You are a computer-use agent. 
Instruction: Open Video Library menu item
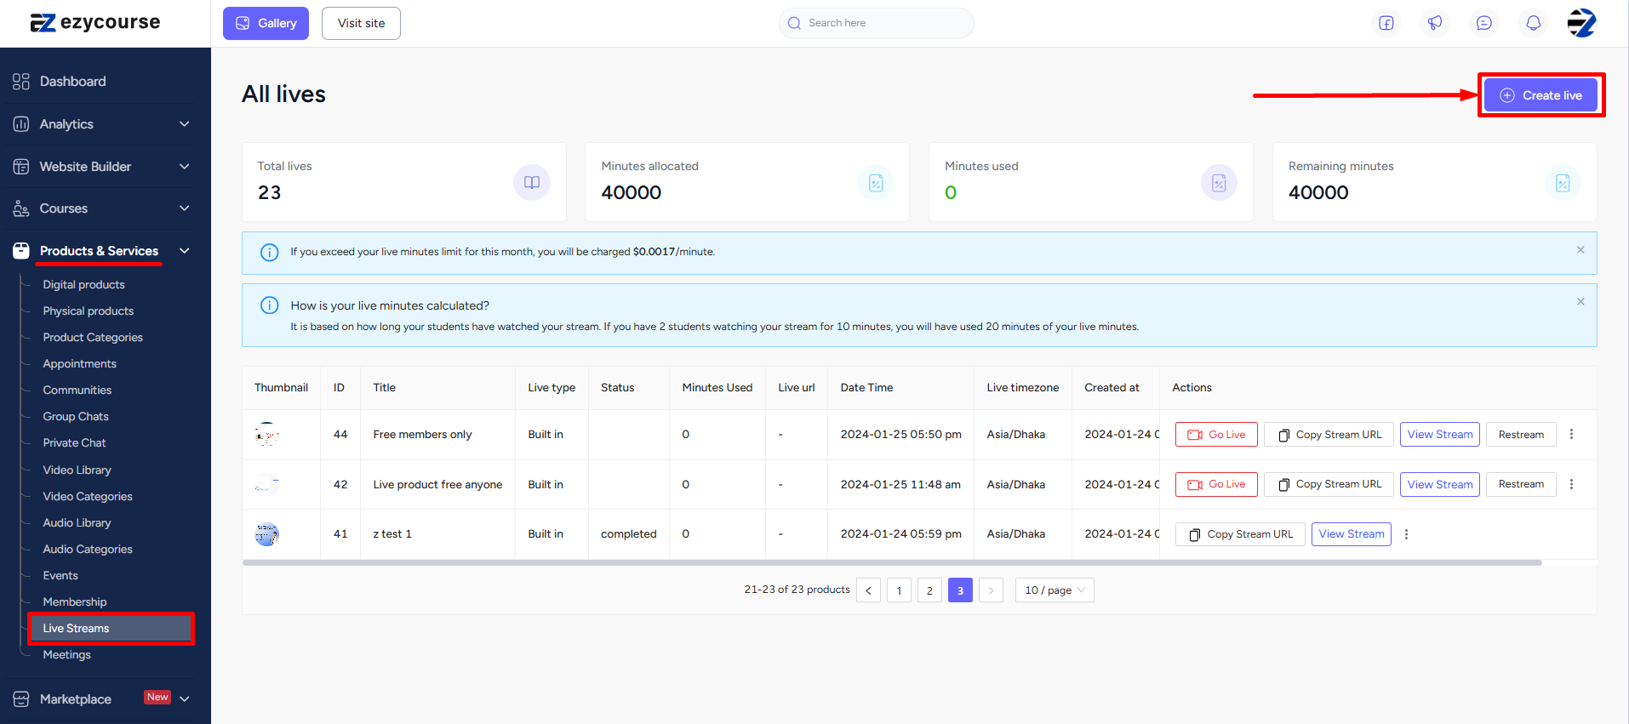click(77, 470)
